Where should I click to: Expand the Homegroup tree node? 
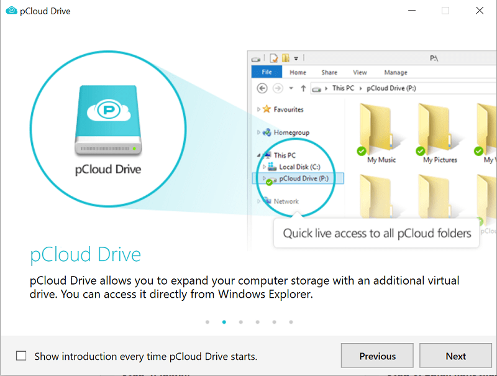pos(258,132)
